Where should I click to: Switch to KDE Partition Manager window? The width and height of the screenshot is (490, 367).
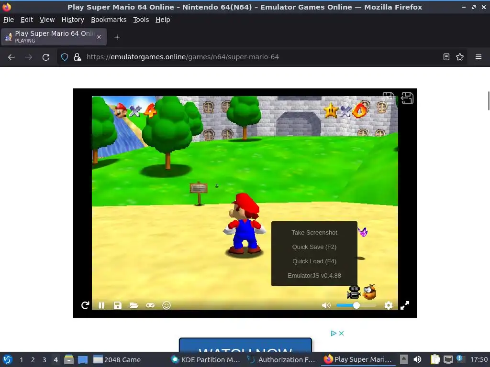coord(206,360)
